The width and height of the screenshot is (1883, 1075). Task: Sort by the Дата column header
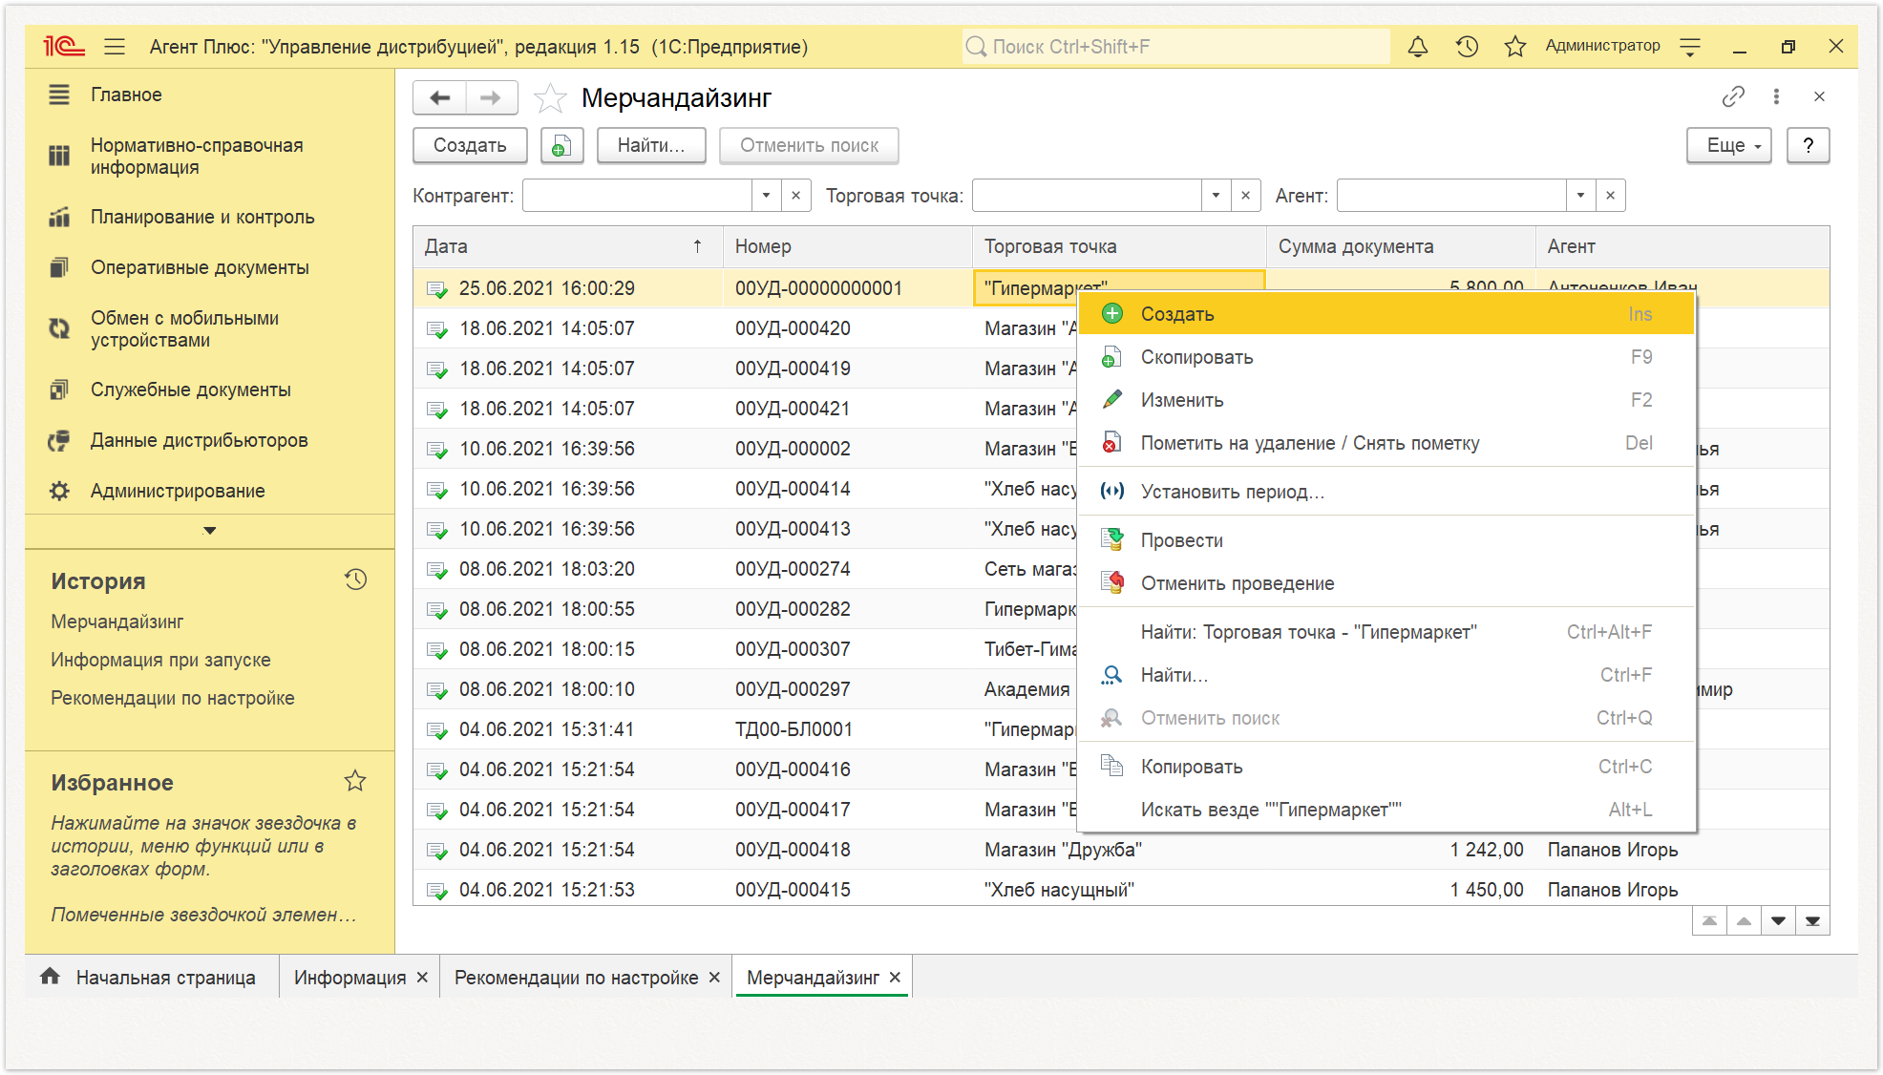pyautogui.click(x=567, y=246)
